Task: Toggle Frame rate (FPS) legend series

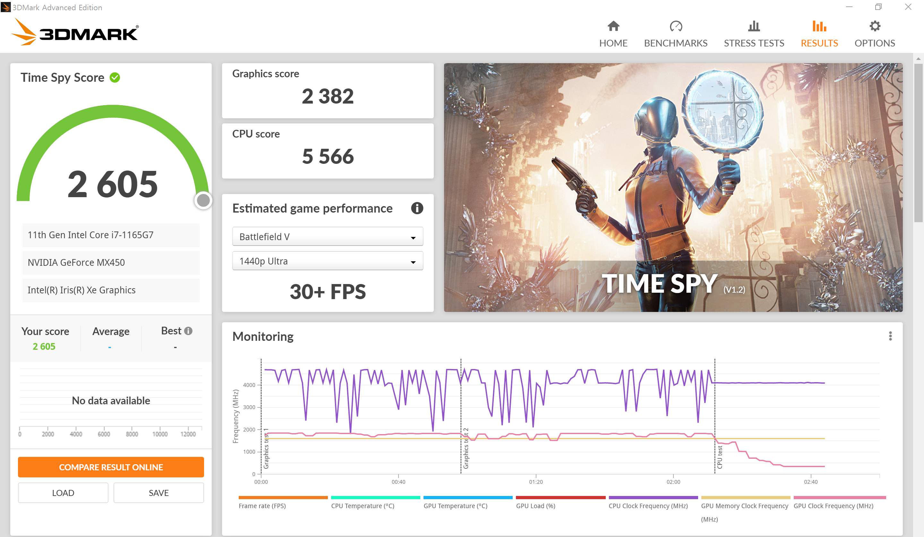Action: point(262,506)
